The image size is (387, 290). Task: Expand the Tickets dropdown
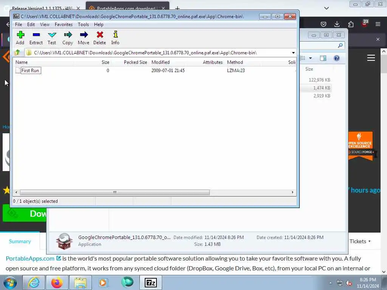tap(360, 241)
